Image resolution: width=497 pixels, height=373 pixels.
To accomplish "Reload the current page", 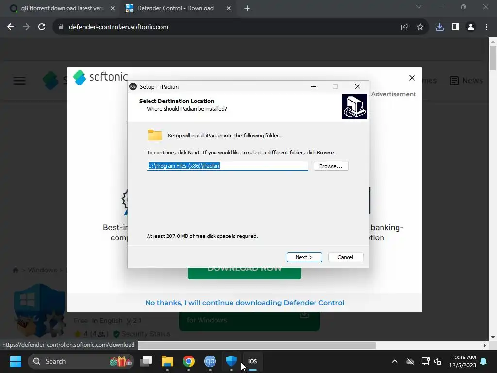I will click(42, 27).
